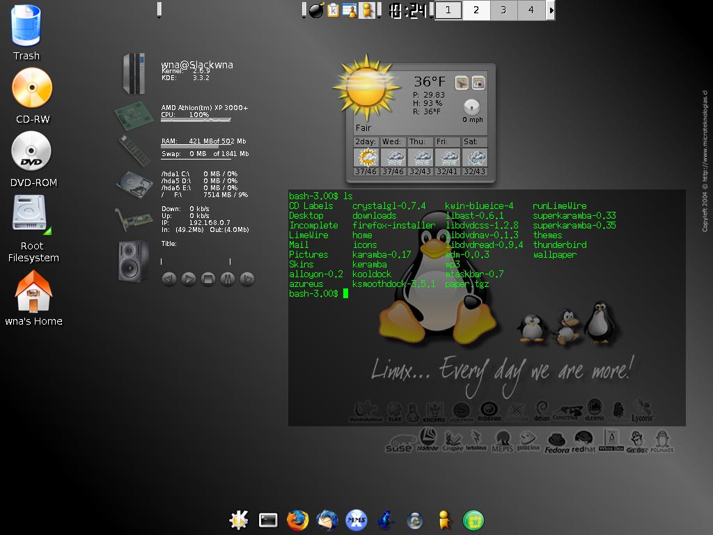The height and width of the screenshot is (535, 713).
Task: Open the Trash desktop icon
Action: coord(26,26)
